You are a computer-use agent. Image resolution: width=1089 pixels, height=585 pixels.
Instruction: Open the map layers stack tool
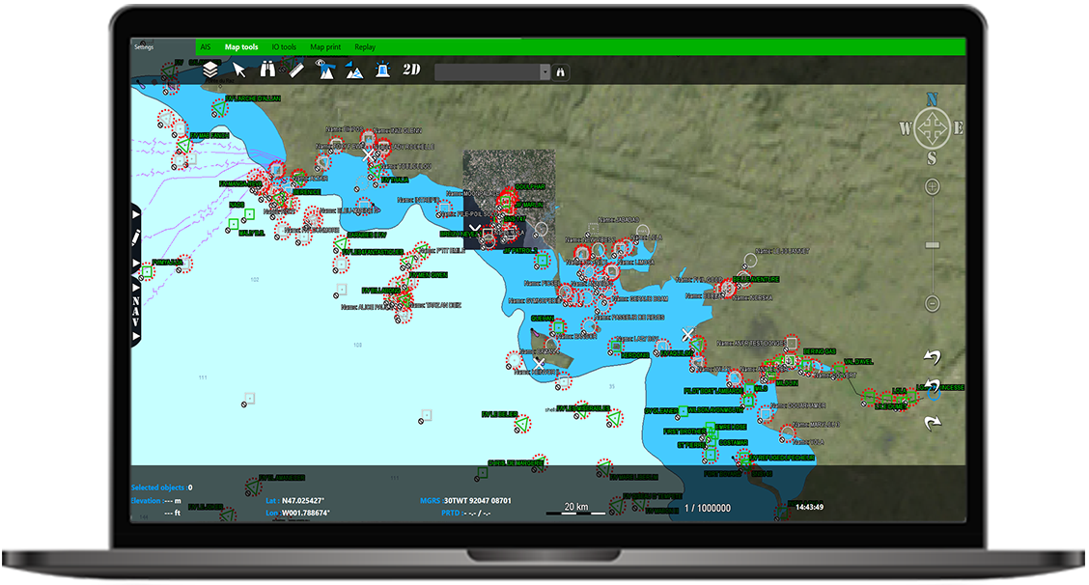(x=210, y=70)
